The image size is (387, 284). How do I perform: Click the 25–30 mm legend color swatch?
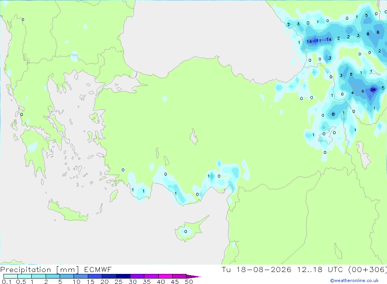pyautogui.click(x=123, y=276)
